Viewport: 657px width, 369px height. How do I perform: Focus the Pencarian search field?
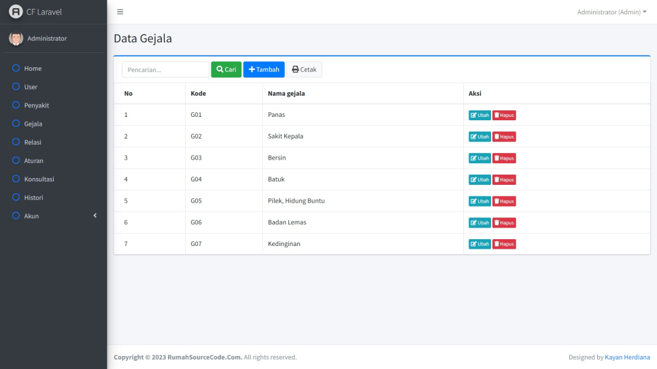165,69
